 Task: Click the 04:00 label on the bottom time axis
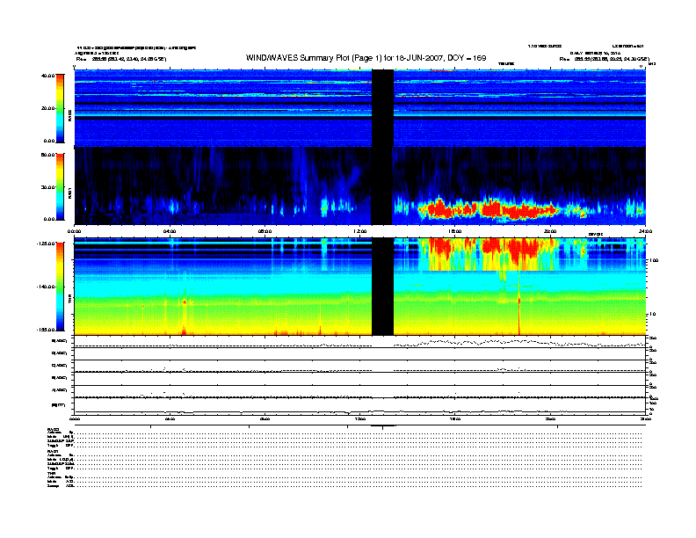(170, 418)
